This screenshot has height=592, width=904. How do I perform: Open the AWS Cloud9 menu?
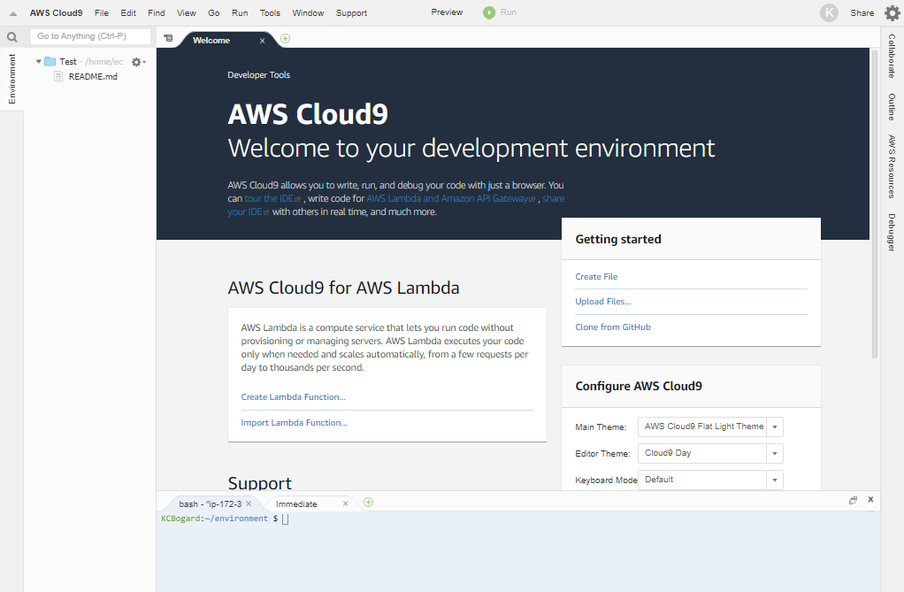pyautogui.click(x=56, y=12)
